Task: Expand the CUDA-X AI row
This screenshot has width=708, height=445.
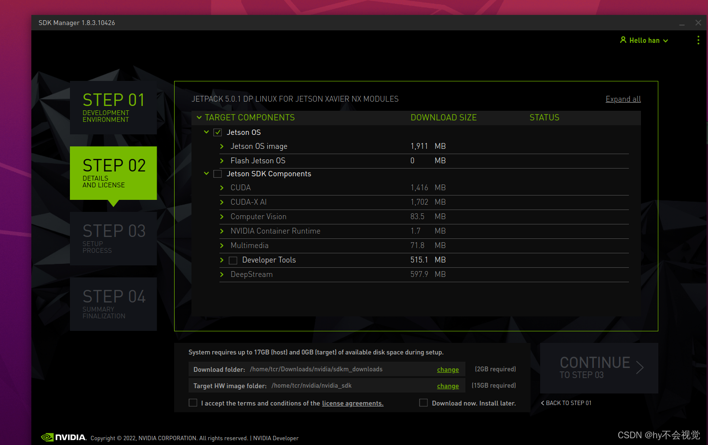Action: tap(222, 202)
